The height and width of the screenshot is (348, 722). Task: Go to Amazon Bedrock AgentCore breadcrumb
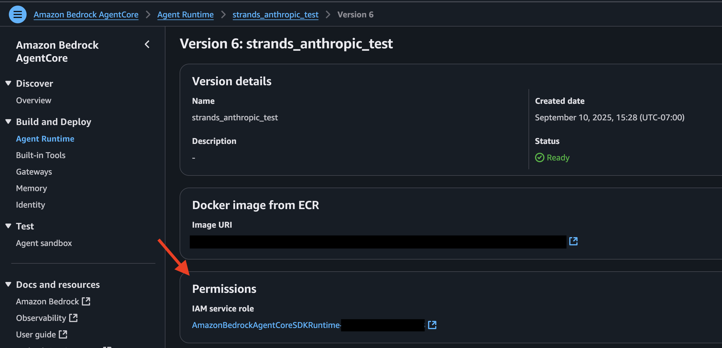click(86, 14)
